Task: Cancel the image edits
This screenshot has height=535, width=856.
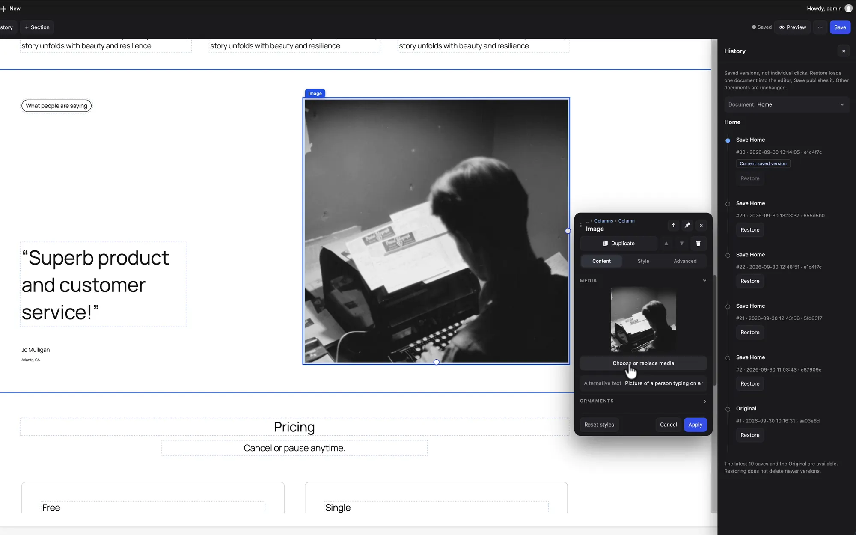Action: 668,425
